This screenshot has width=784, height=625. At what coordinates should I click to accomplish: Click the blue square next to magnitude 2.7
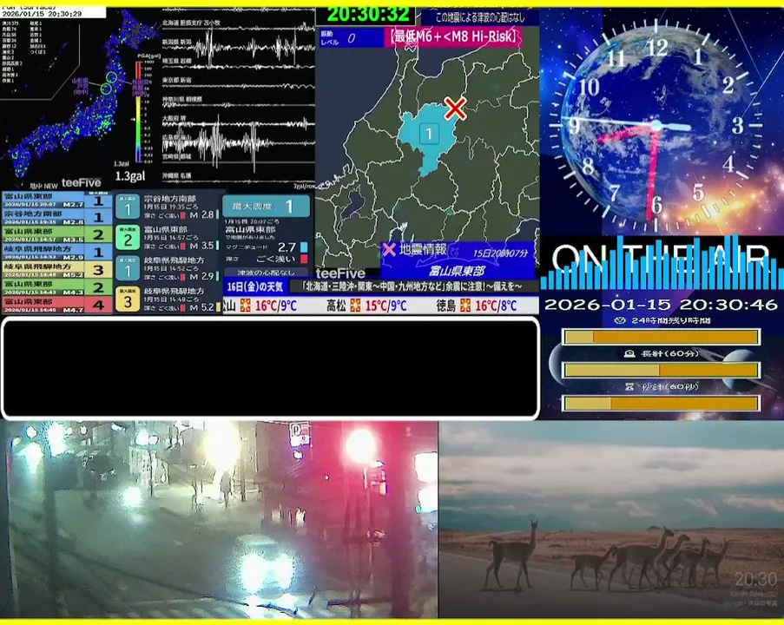(x=304, y=247)
